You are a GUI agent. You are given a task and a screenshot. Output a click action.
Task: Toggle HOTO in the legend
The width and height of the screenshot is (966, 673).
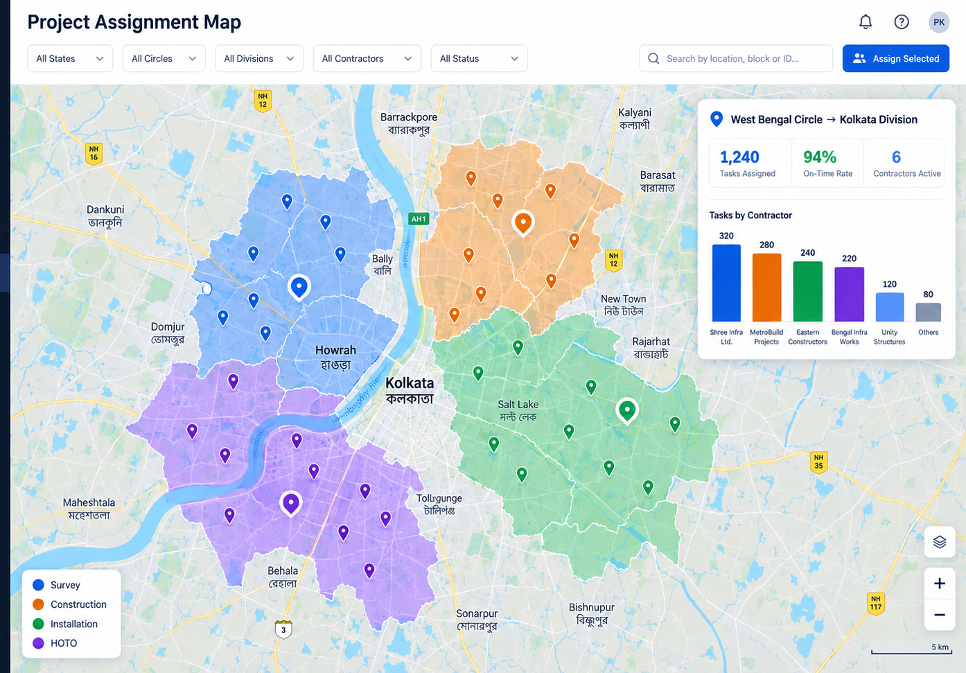pos(55,643)
